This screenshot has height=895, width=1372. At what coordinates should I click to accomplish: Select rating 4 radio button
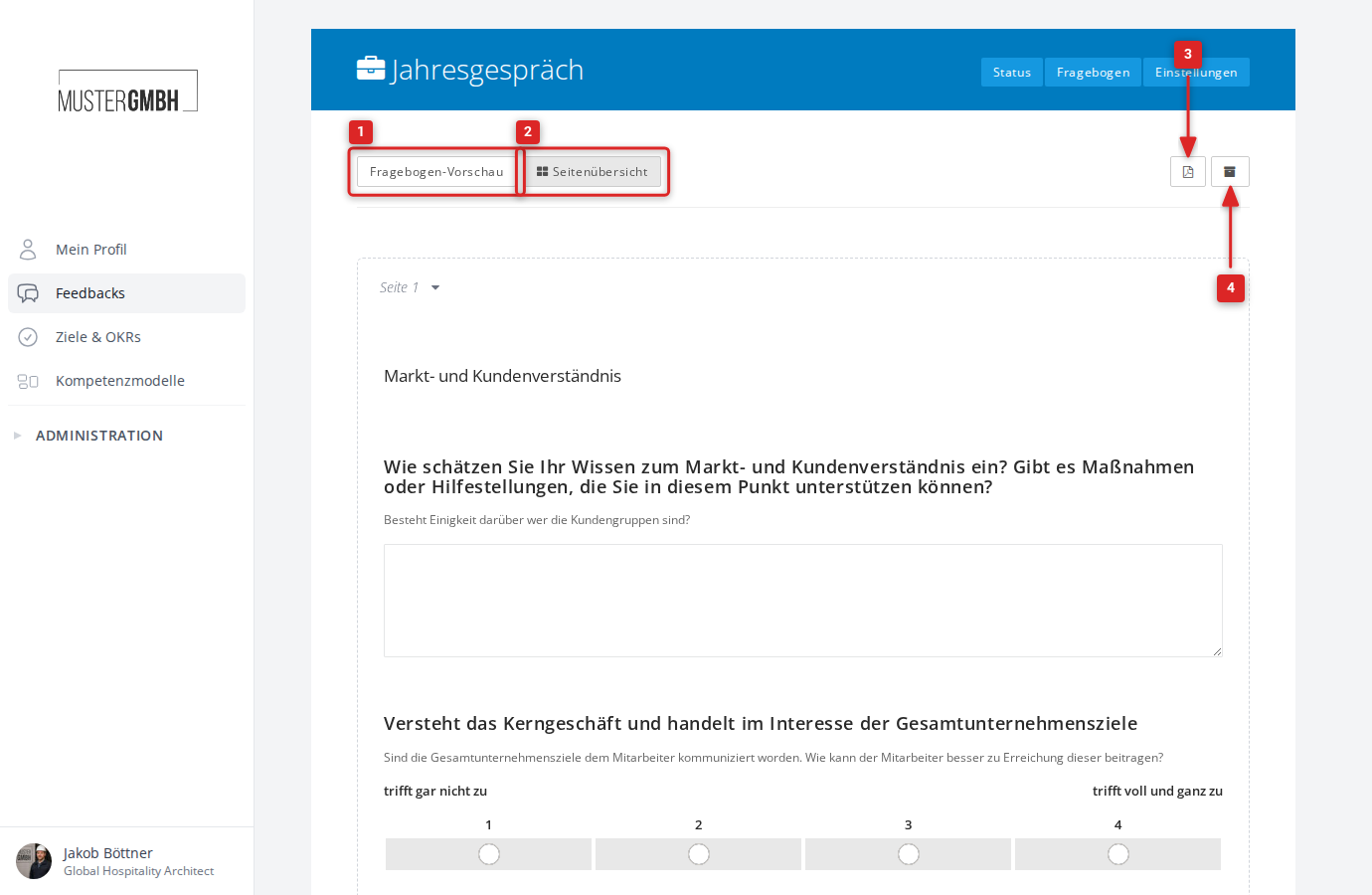(x=1118, y=854)
